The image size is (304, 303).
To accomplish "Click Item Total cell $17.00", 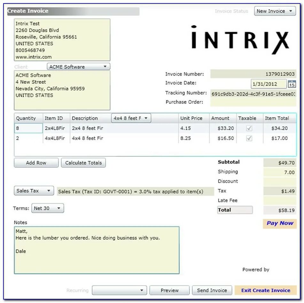I will click(x=280, y=138).
